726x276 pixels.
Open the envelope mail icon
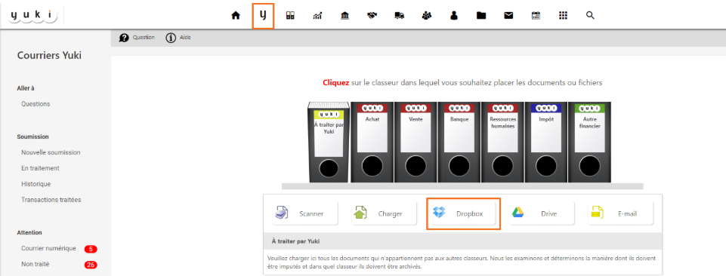(x=508, y=16)
